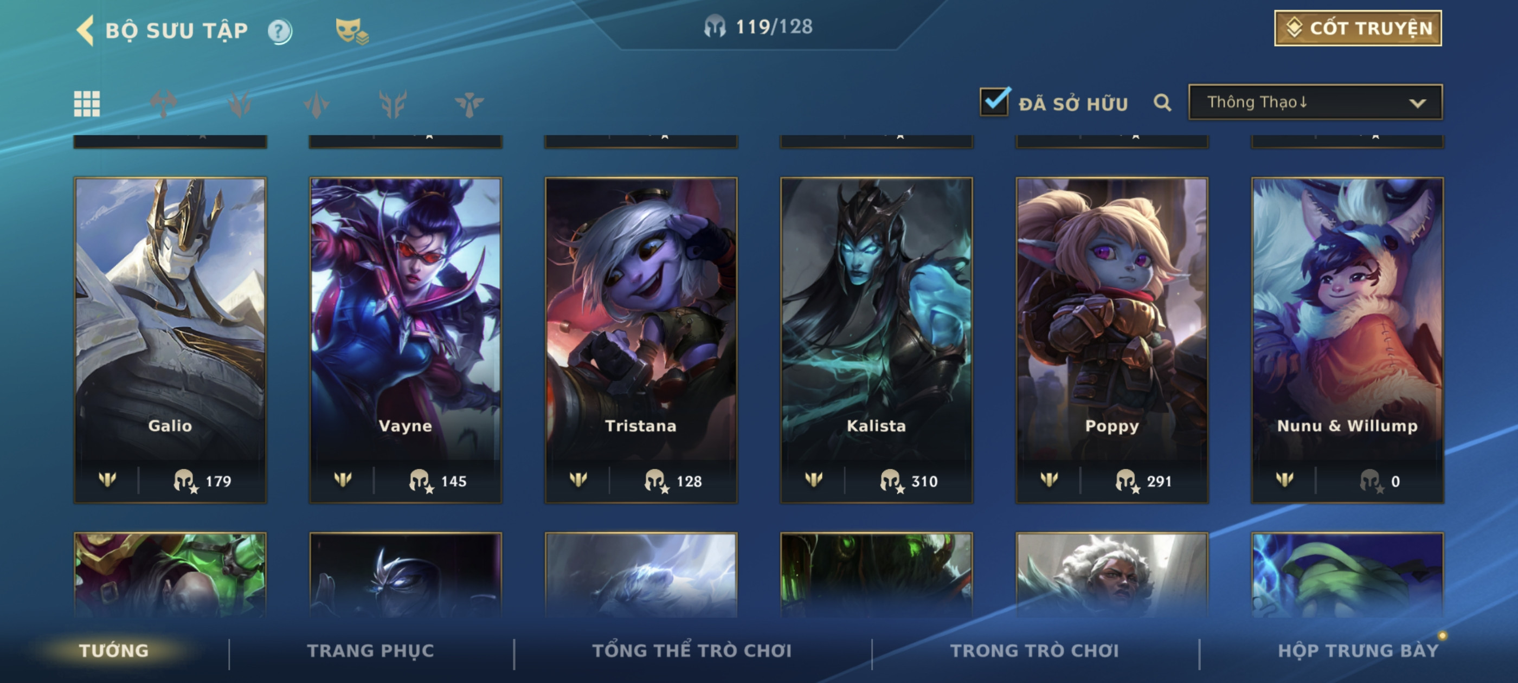Image resolution: width=1518 pixels, height=683 pixels.
Task: Click the CỐT TRUYỆN button
Action: point(1358,28)
